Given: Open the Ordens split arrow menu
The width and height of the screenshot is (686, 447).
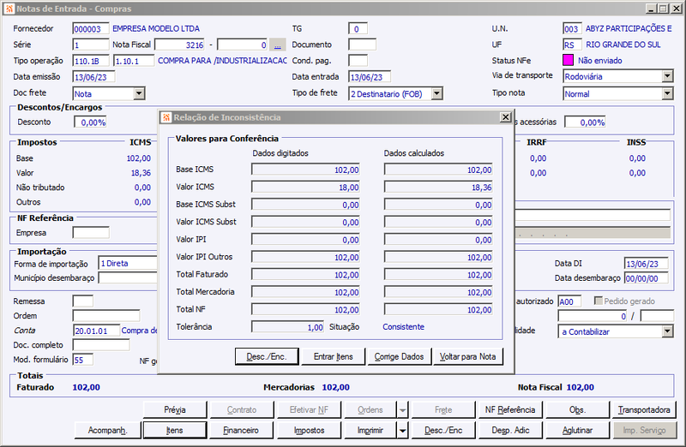Looking at the screenshot, I should [x=402, y=410].
